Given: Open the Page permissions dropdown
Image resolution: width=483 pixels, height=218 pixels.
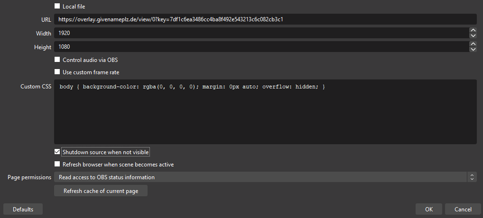Looking at the screenshot, I should click(260, 177).
